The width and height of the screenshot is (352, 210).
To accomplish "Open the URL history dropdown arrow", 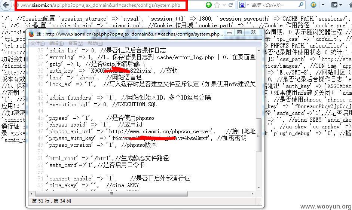I will tap(224, 5).
